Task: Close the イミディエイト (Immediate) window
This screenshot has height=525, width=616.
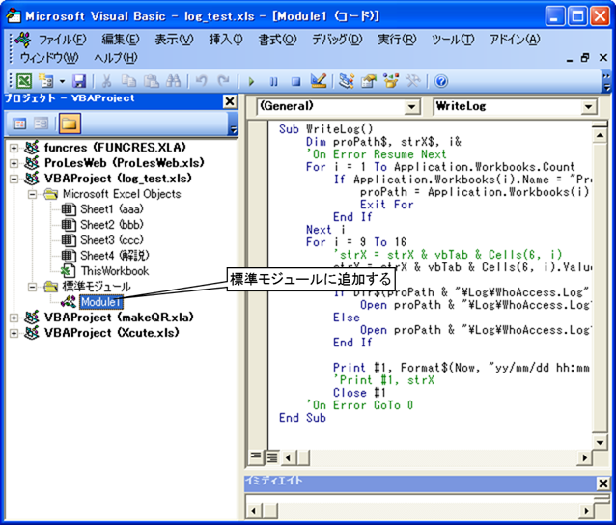Action: point(602,483)
